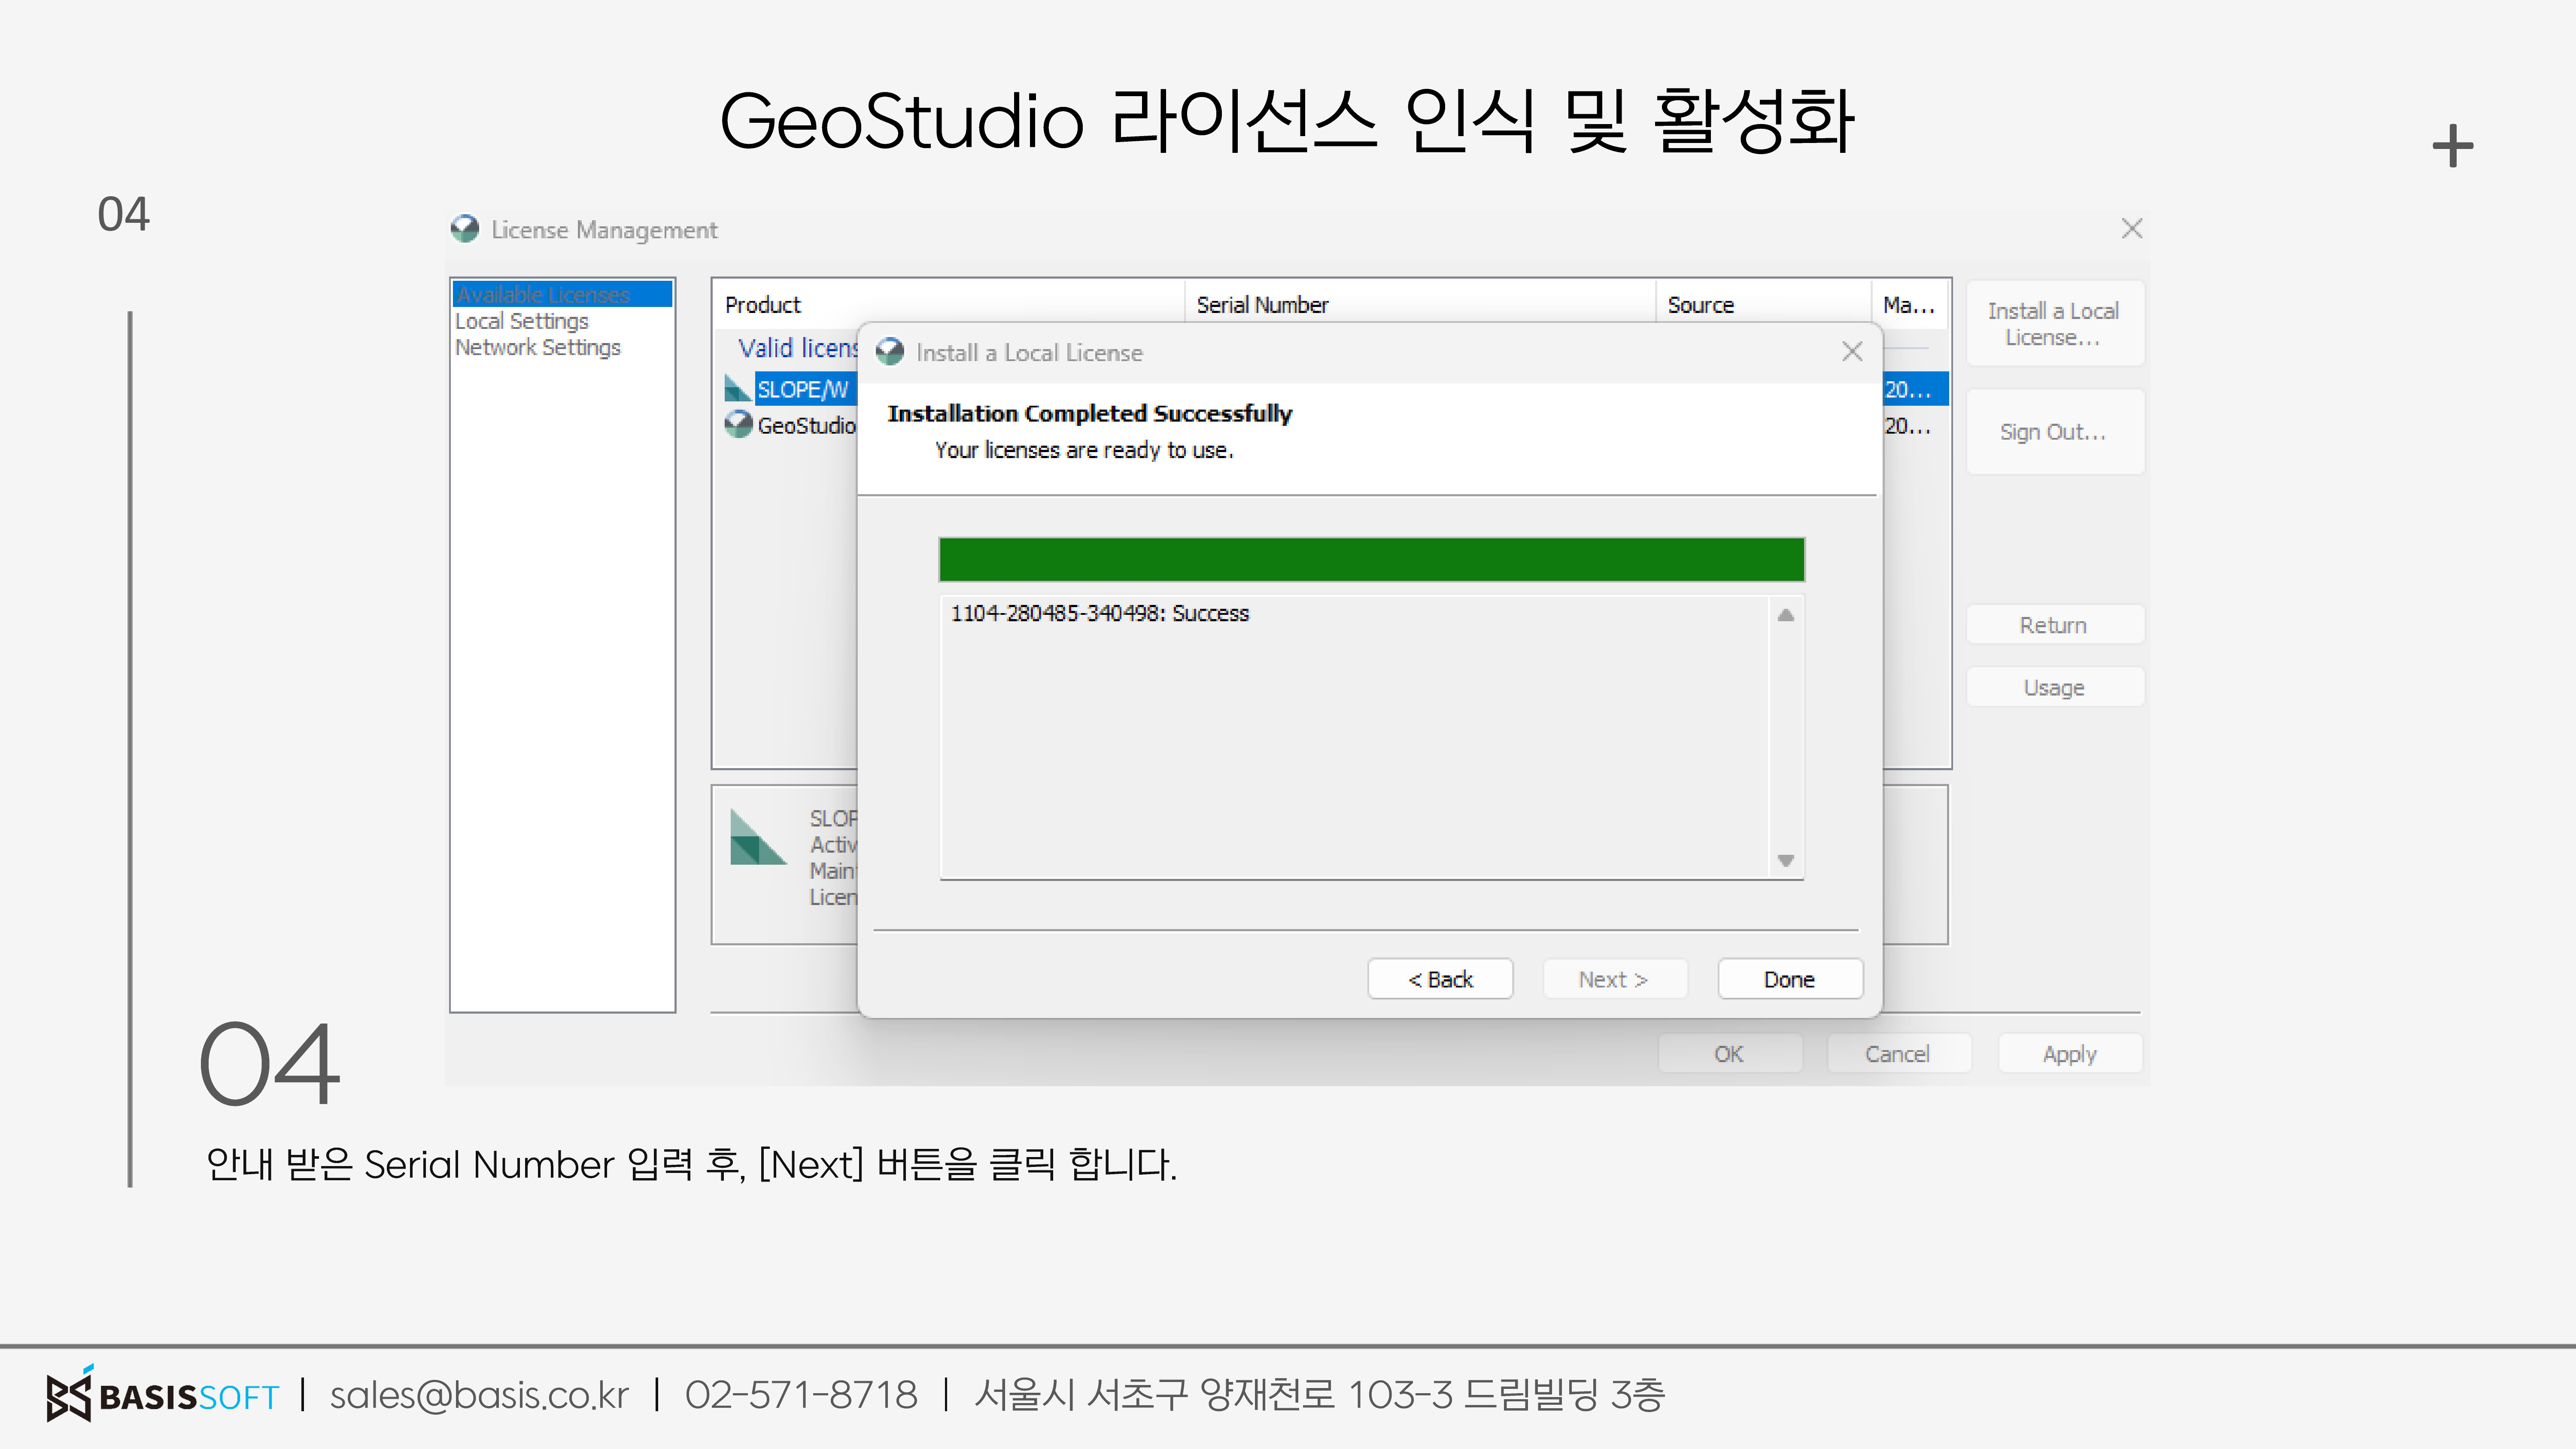Click the License Management title globe icon
Viewport: 2576px width, 1449px height.
(465, 229)
